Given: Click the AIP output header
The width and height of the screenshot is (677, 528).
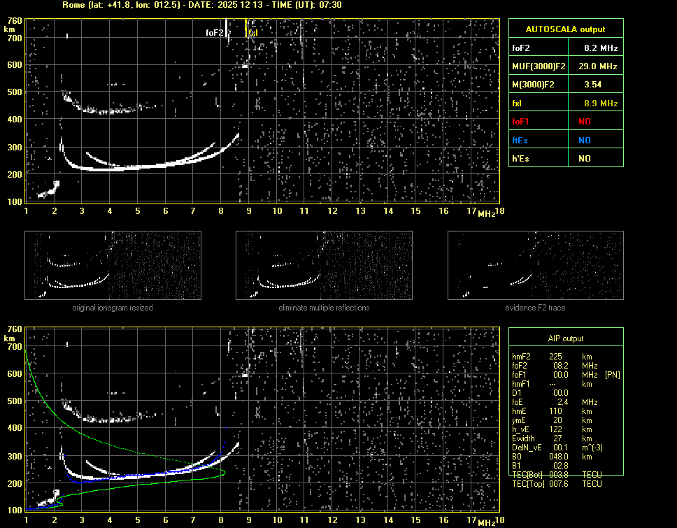Looking at the screenshot, I should pos(565,338).
